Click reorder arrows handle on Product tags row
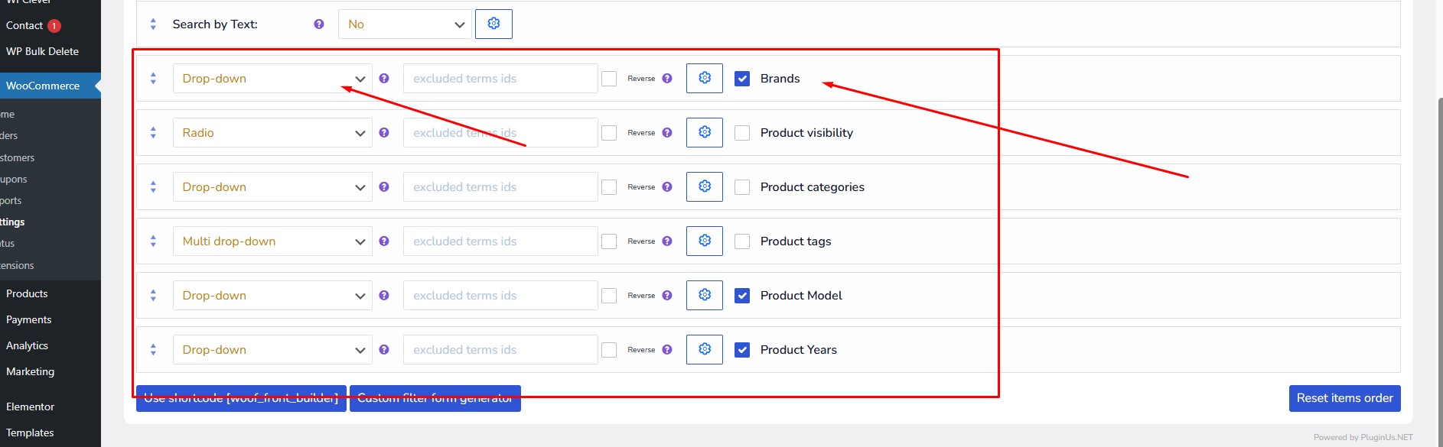This screenshot has width=1443, height=447. point(153,241)
